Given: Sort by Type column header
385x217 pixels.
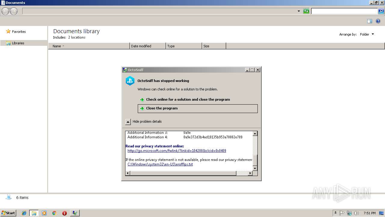Looking at the screenshot, I should pyautogui.click(x=184, y=46).
